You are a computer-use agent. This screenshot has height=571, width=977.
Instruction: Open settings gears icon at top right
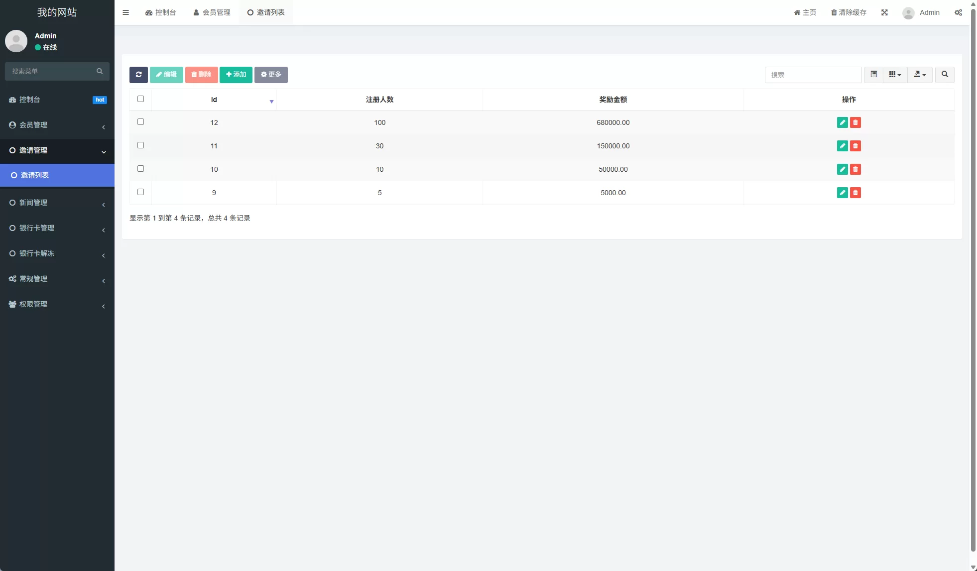point(958,12)
